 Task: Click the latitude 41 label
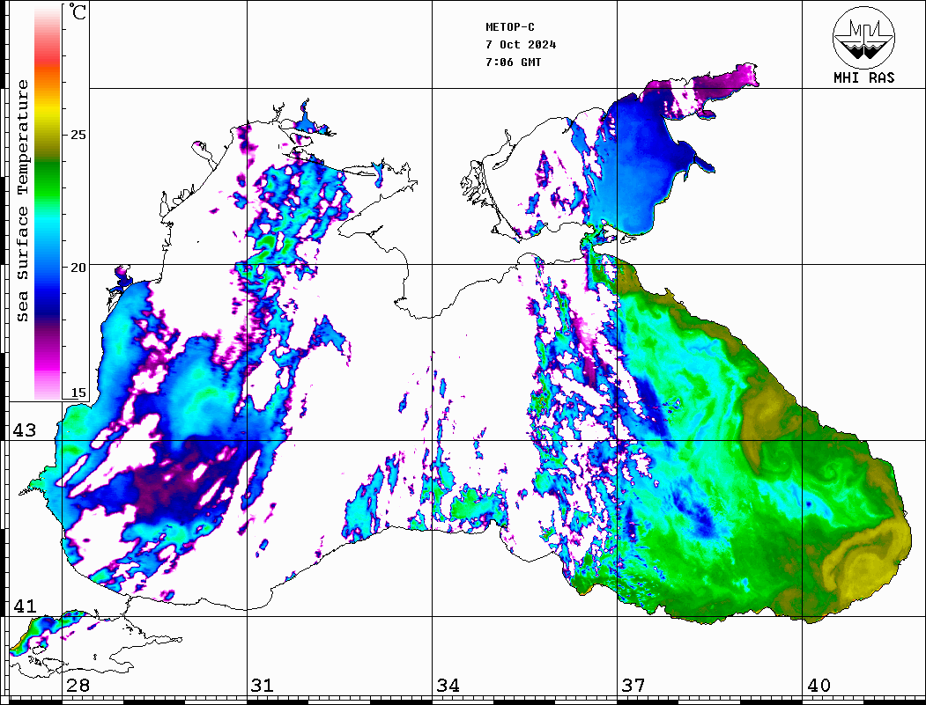pyautogui.click(x=24, y=606)
